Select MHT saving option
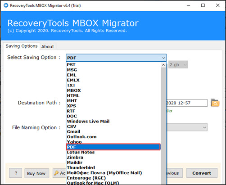Viewport: 226px width, 185px height. [x=113, y=101]
